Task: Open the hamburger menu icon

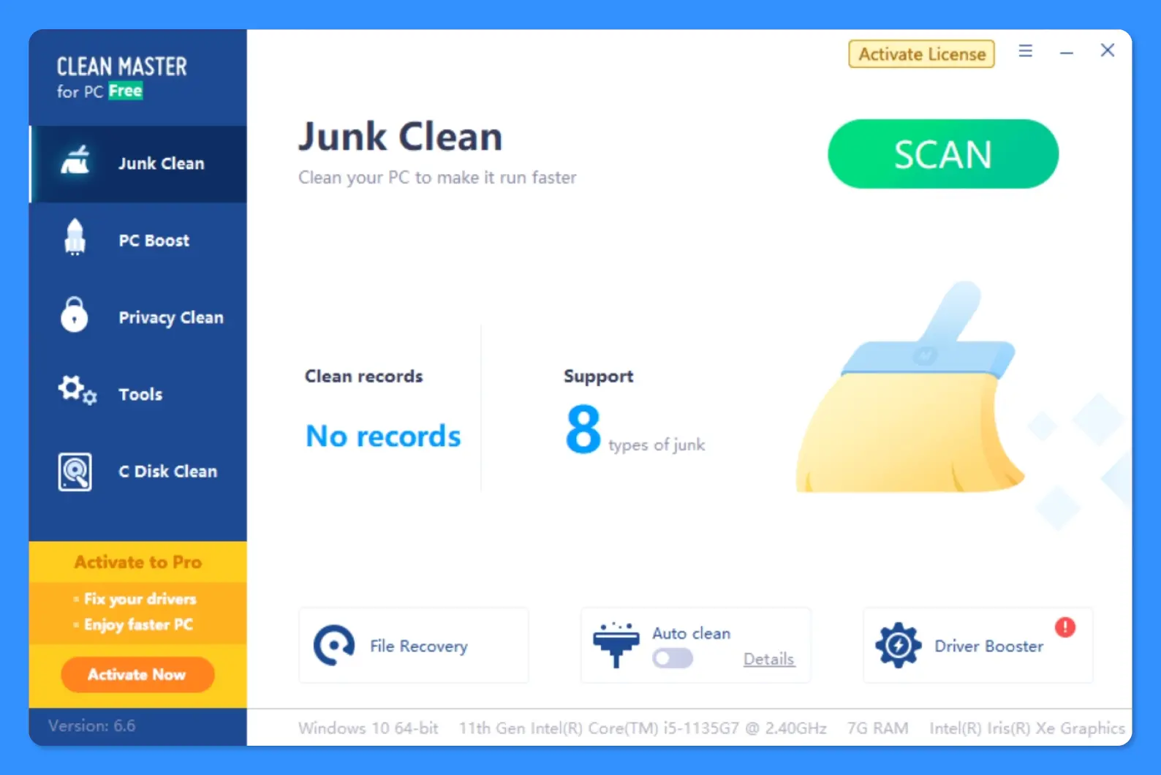Action: point(1026,51)
